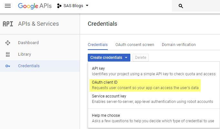Switch to the Domain verification tab

click(x=179, y=45)
